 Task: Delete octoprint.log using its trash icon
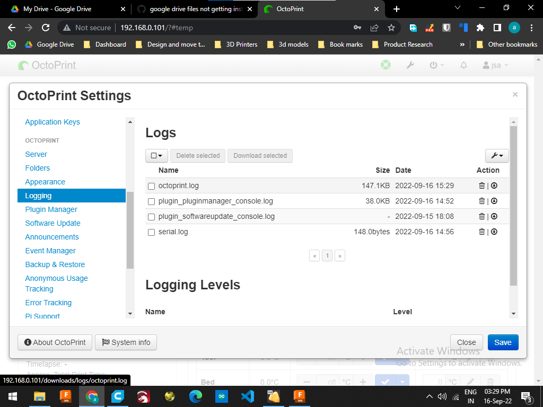point(481,185)
